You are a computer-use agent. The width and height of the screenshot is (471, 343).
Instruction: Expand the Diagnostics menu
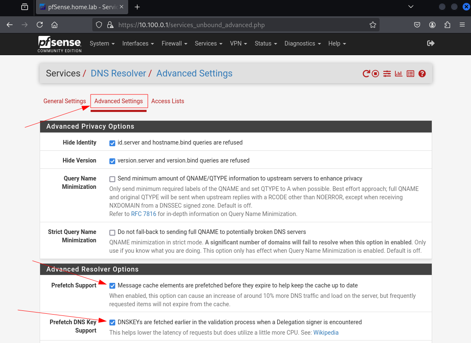point(303,43)
